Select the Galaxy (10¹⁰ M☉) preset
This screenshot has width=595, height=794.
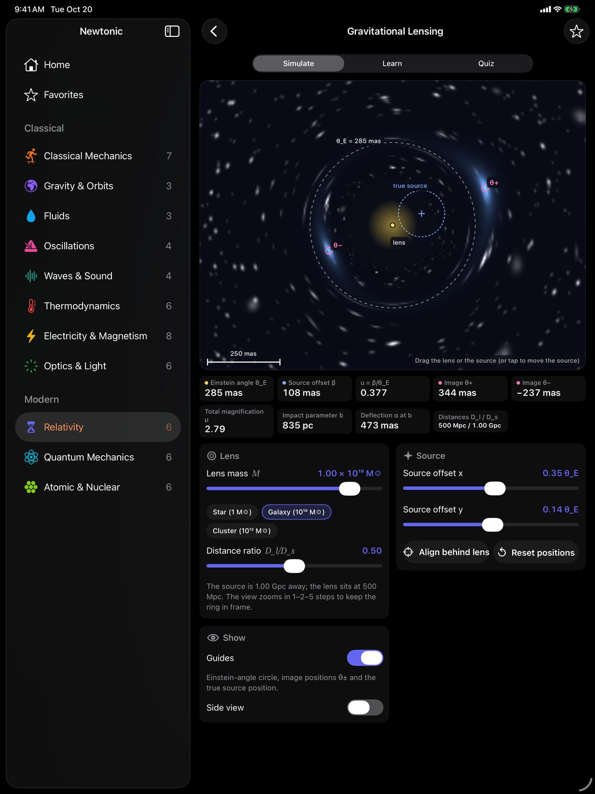(x=296, y=512)
